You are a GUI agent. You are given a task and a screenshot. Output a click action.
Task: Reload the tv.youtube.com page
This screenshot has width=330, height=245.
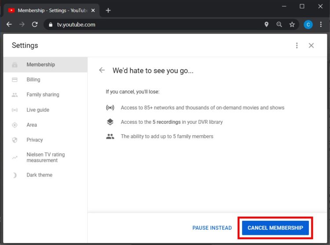click(x=35, y=25)
